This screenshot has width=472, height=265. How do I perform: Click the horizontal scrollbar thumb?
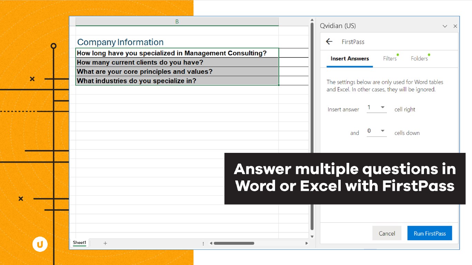coord(234,243)
